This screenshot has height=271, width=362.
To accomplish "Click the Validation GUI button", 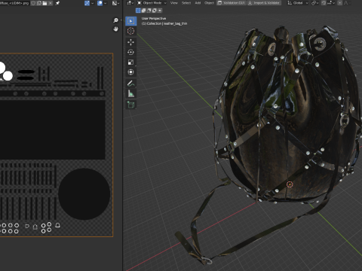I will tap(232, 3).
